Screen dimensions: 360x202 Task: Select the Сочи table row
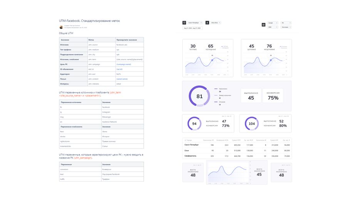point(237,150)
